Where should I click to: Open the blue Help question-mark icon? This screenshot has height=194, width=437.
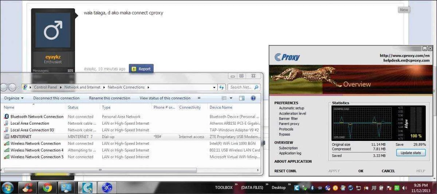pos(253,98)
